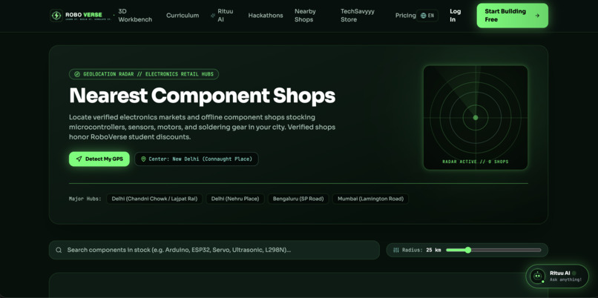The height and width of the screenshot is (298, 598).
Task: Select Nearby Shops in the navigation
Action: pyautogui.click(x=305, y=16)
